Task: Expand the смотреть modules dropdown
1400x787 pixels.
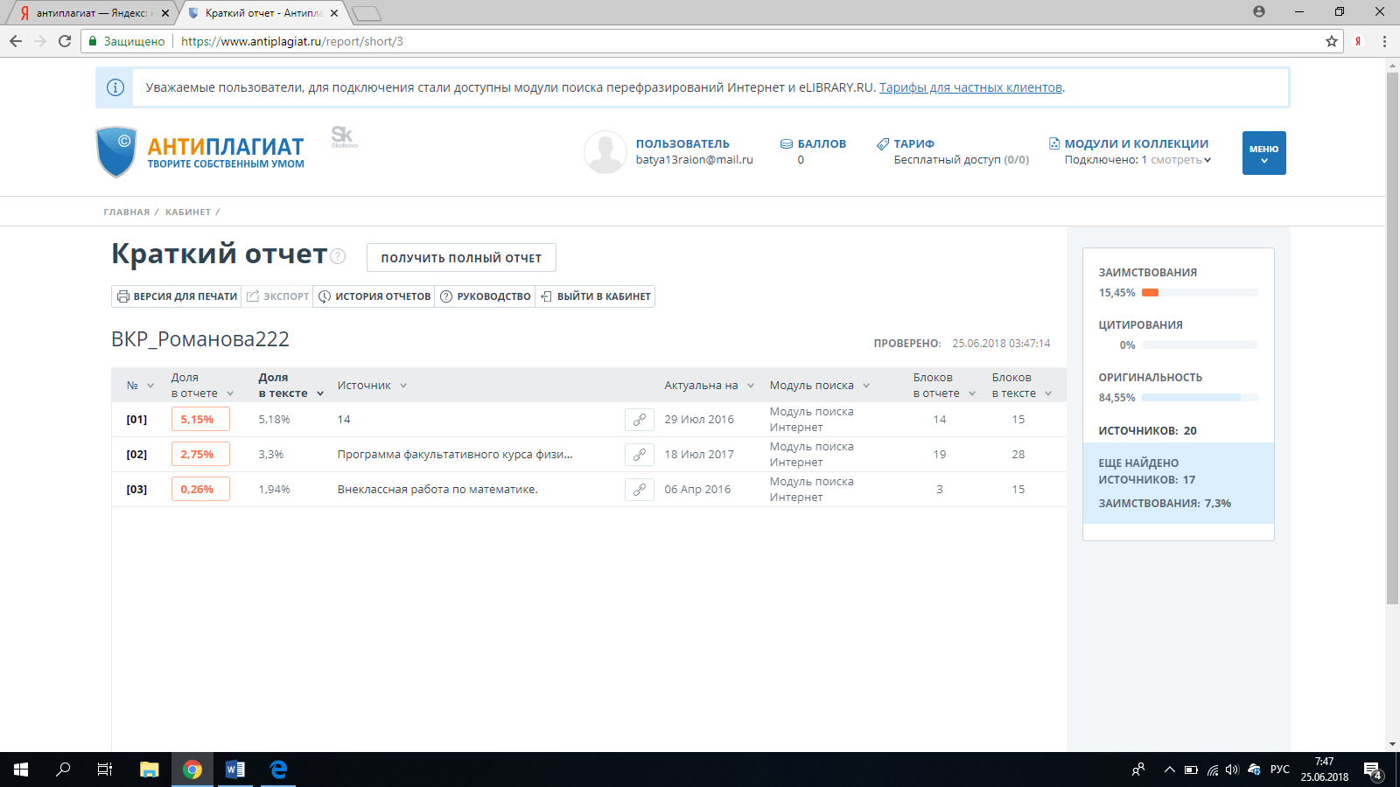Action: click(x=1180, y=160)
